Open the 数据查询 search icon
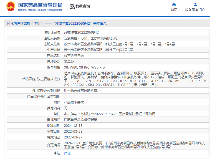The image size is (210, 159). point(72,7)
